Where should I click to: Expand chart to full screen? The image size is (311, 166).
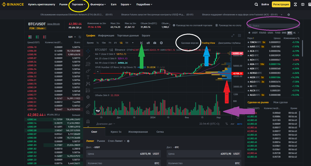tap(232, 36)
